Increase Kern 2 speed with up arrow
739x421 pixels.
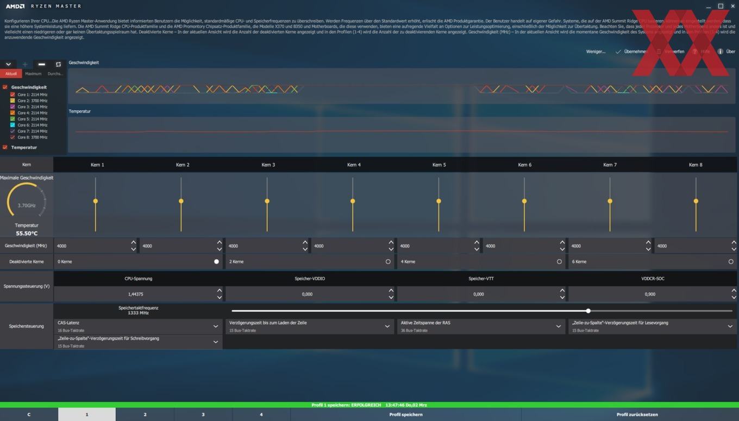(x=220, y=242)
